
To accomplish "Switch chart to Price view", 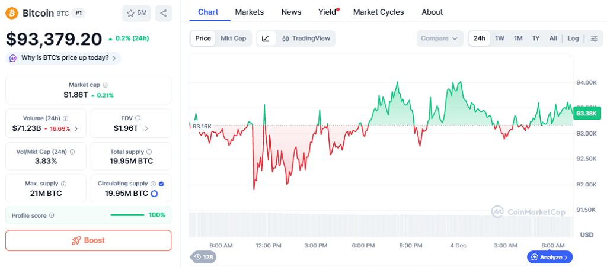I will [x=203, y=38].
